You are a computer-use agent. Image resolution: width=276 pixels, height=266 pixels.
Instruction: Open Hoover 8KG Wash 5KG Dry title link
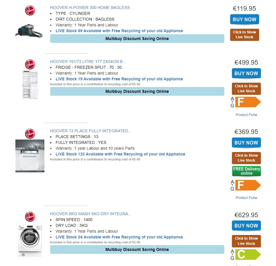[91, 214]
